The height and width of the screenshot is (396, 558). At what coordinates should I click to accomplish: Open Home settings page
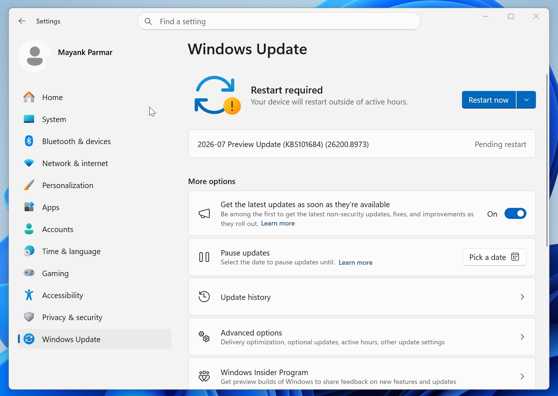pos(95,97)
